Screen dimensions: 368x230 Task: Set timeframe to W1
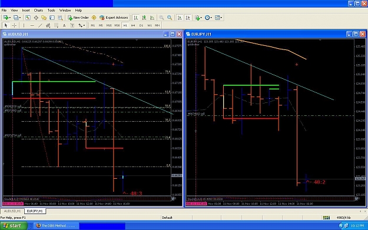pos(150,25)
